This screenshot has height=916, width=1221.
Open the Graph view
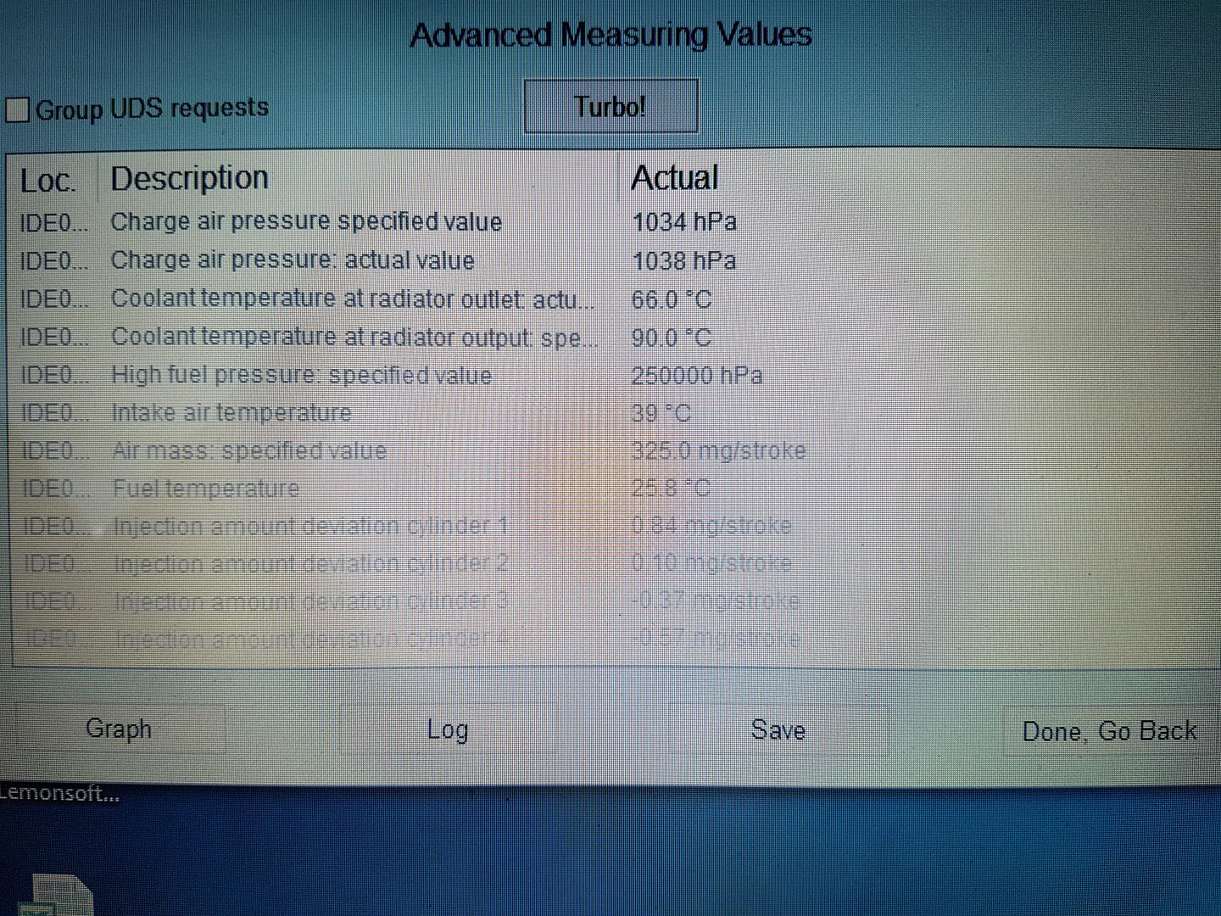pyautogui.click(x=119, y=729)
